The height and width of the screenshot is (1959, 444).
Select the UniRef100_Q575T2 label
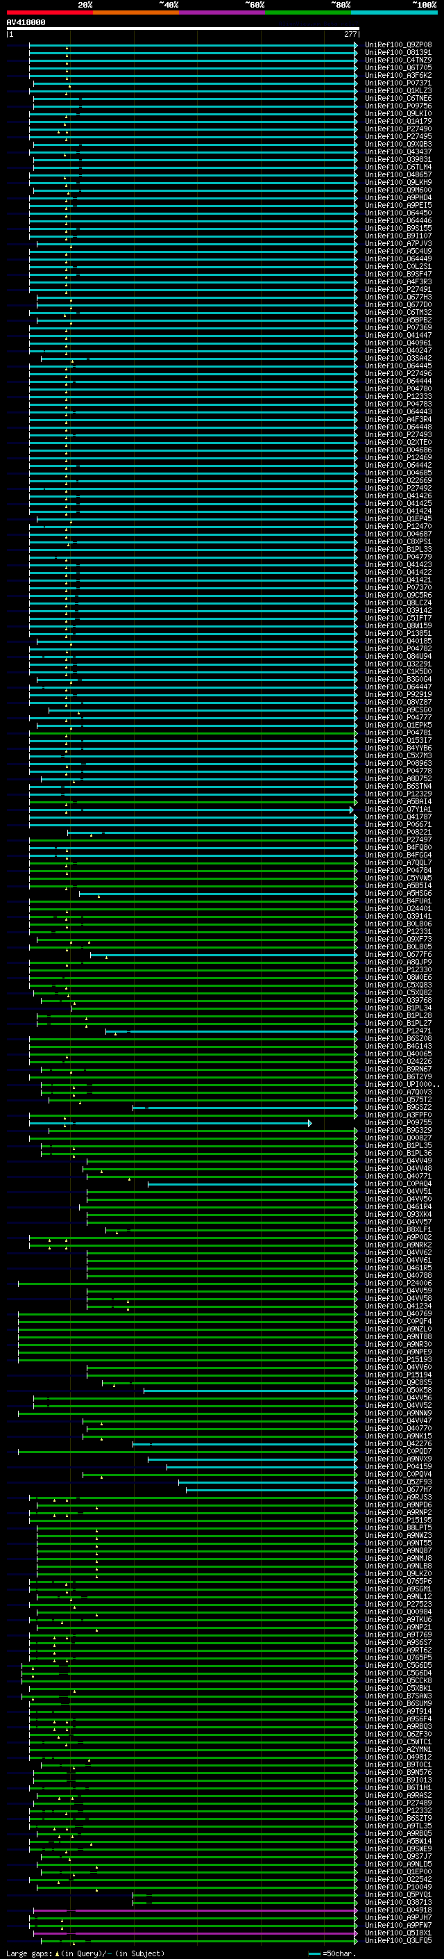398,1099
